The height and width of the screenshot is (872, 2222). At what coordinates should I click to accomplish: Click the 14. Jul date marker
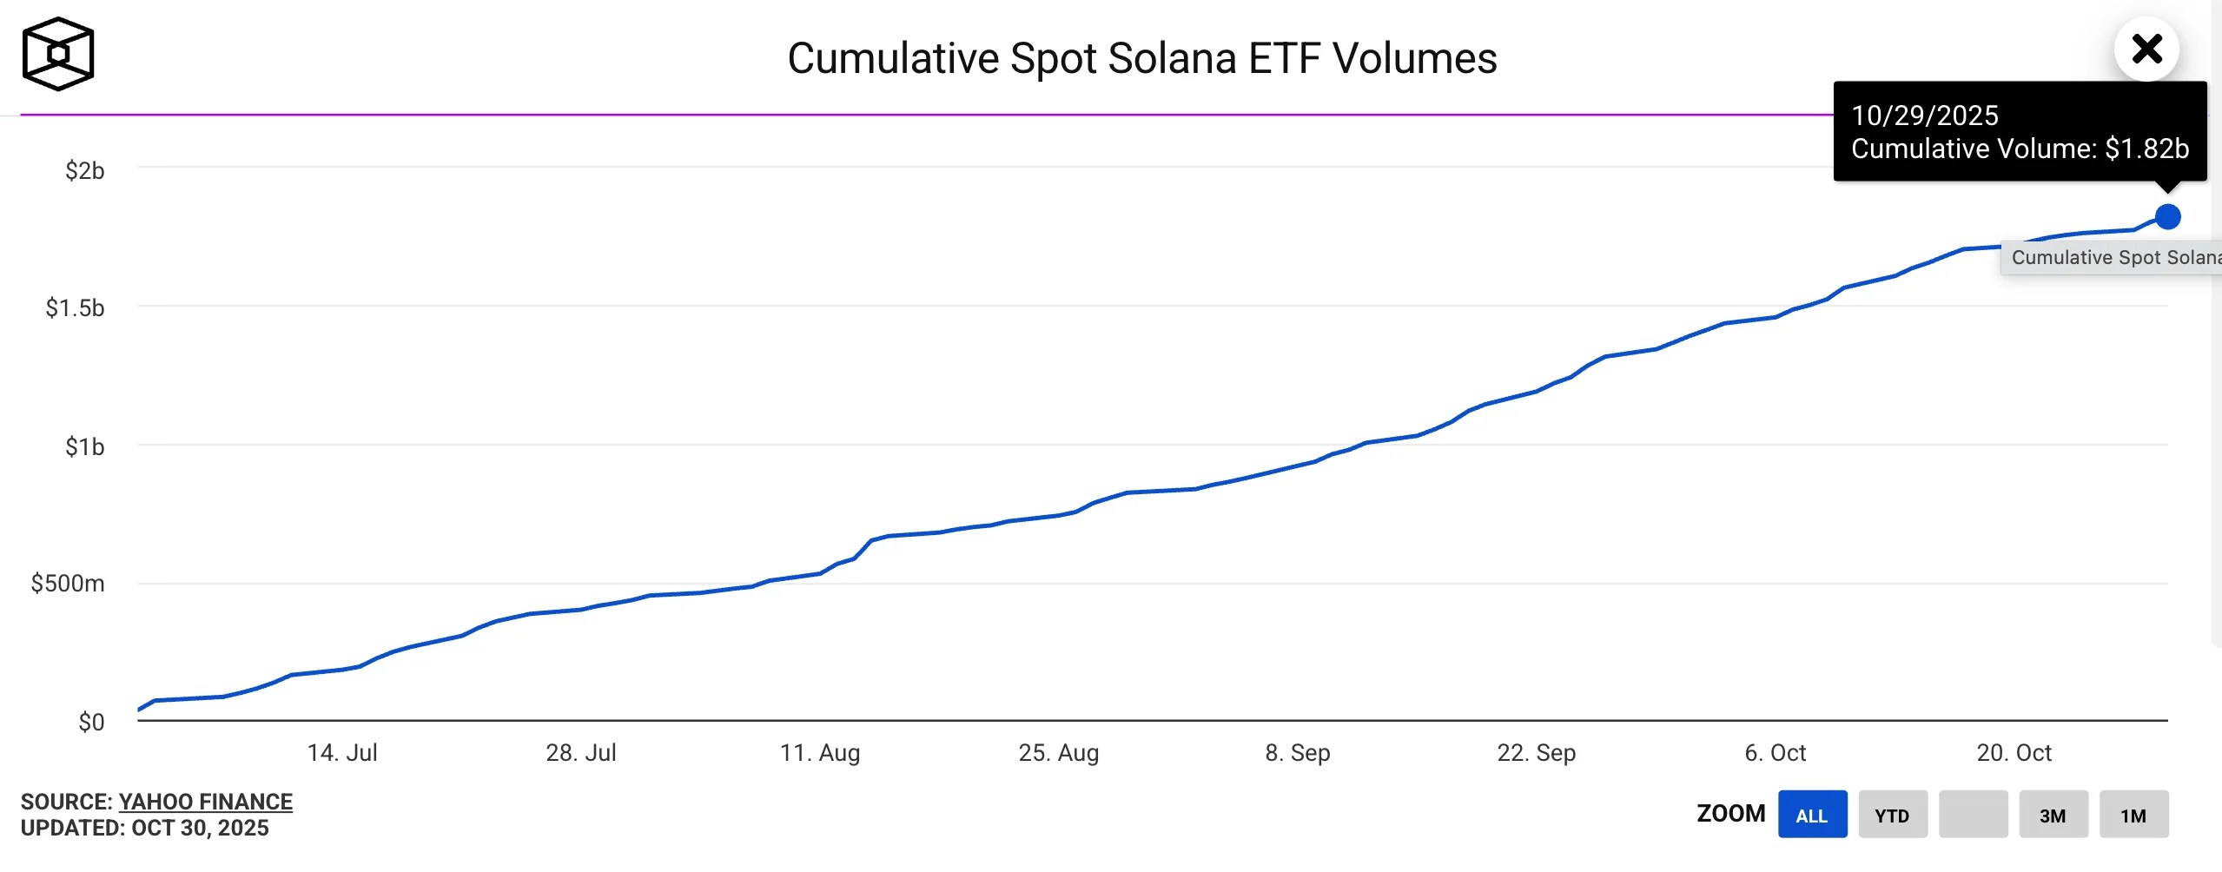pyautogui.click(x=341, y=754)
